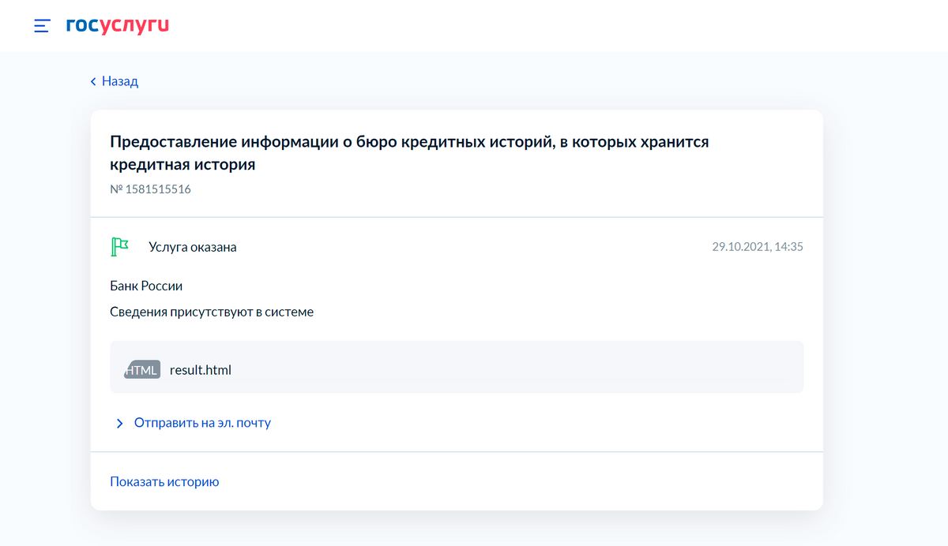Click the back chevron arrow icon
Screen dimensions: 948x546
[x=93, y=81]
